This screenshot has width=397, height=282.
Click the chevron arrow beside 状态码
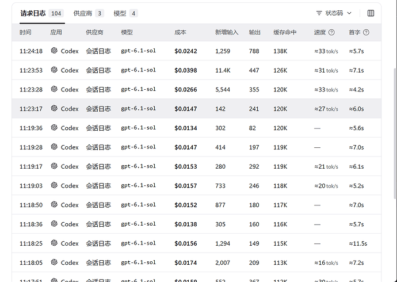(x=349, y=13)
